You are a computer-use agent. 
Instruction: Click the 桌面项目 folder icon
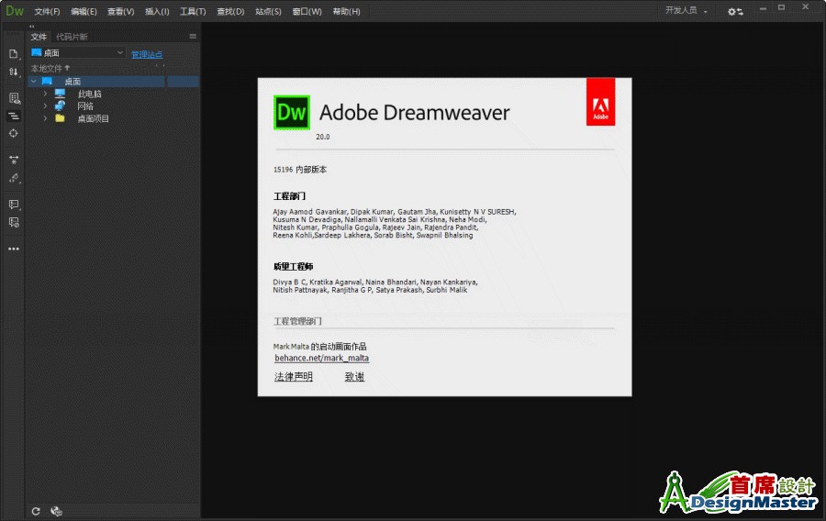click(60, 118)
